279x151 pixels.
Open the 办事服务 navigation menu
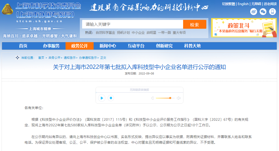point(51,46)
